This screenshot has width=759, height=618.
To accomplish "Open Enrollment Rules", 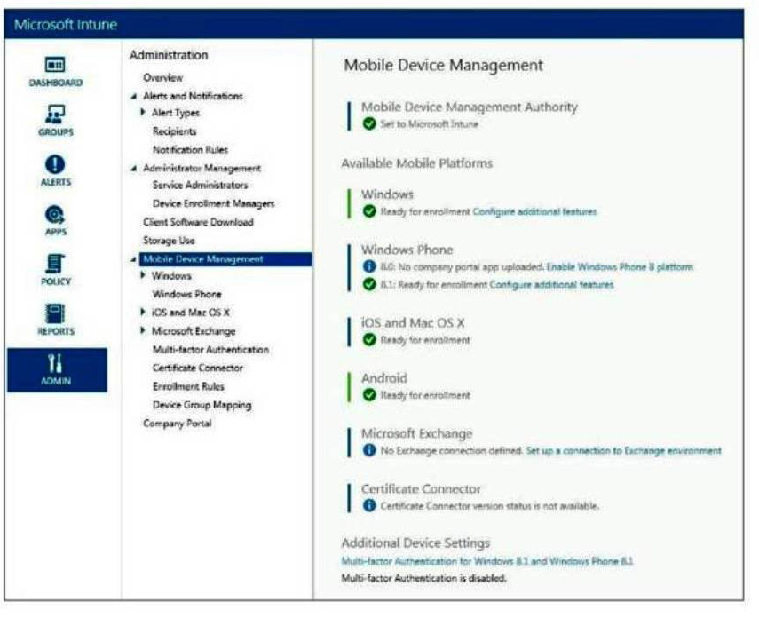I will (188, 386).
